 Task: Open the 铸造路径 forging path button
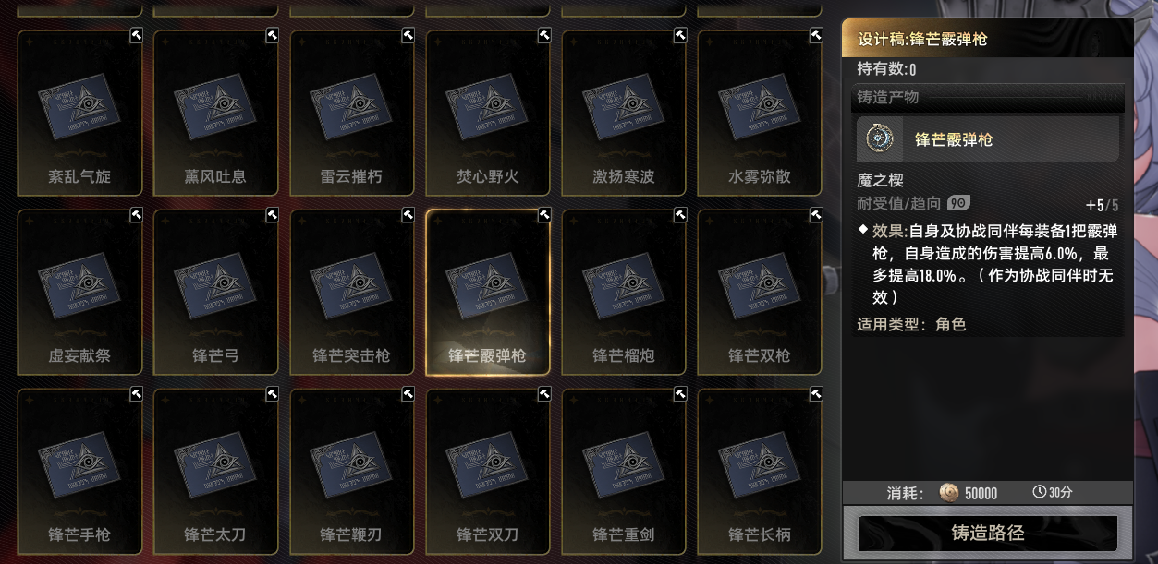987,534
